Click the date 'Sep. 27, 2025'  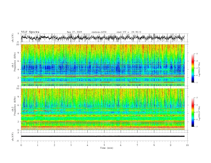74,32
